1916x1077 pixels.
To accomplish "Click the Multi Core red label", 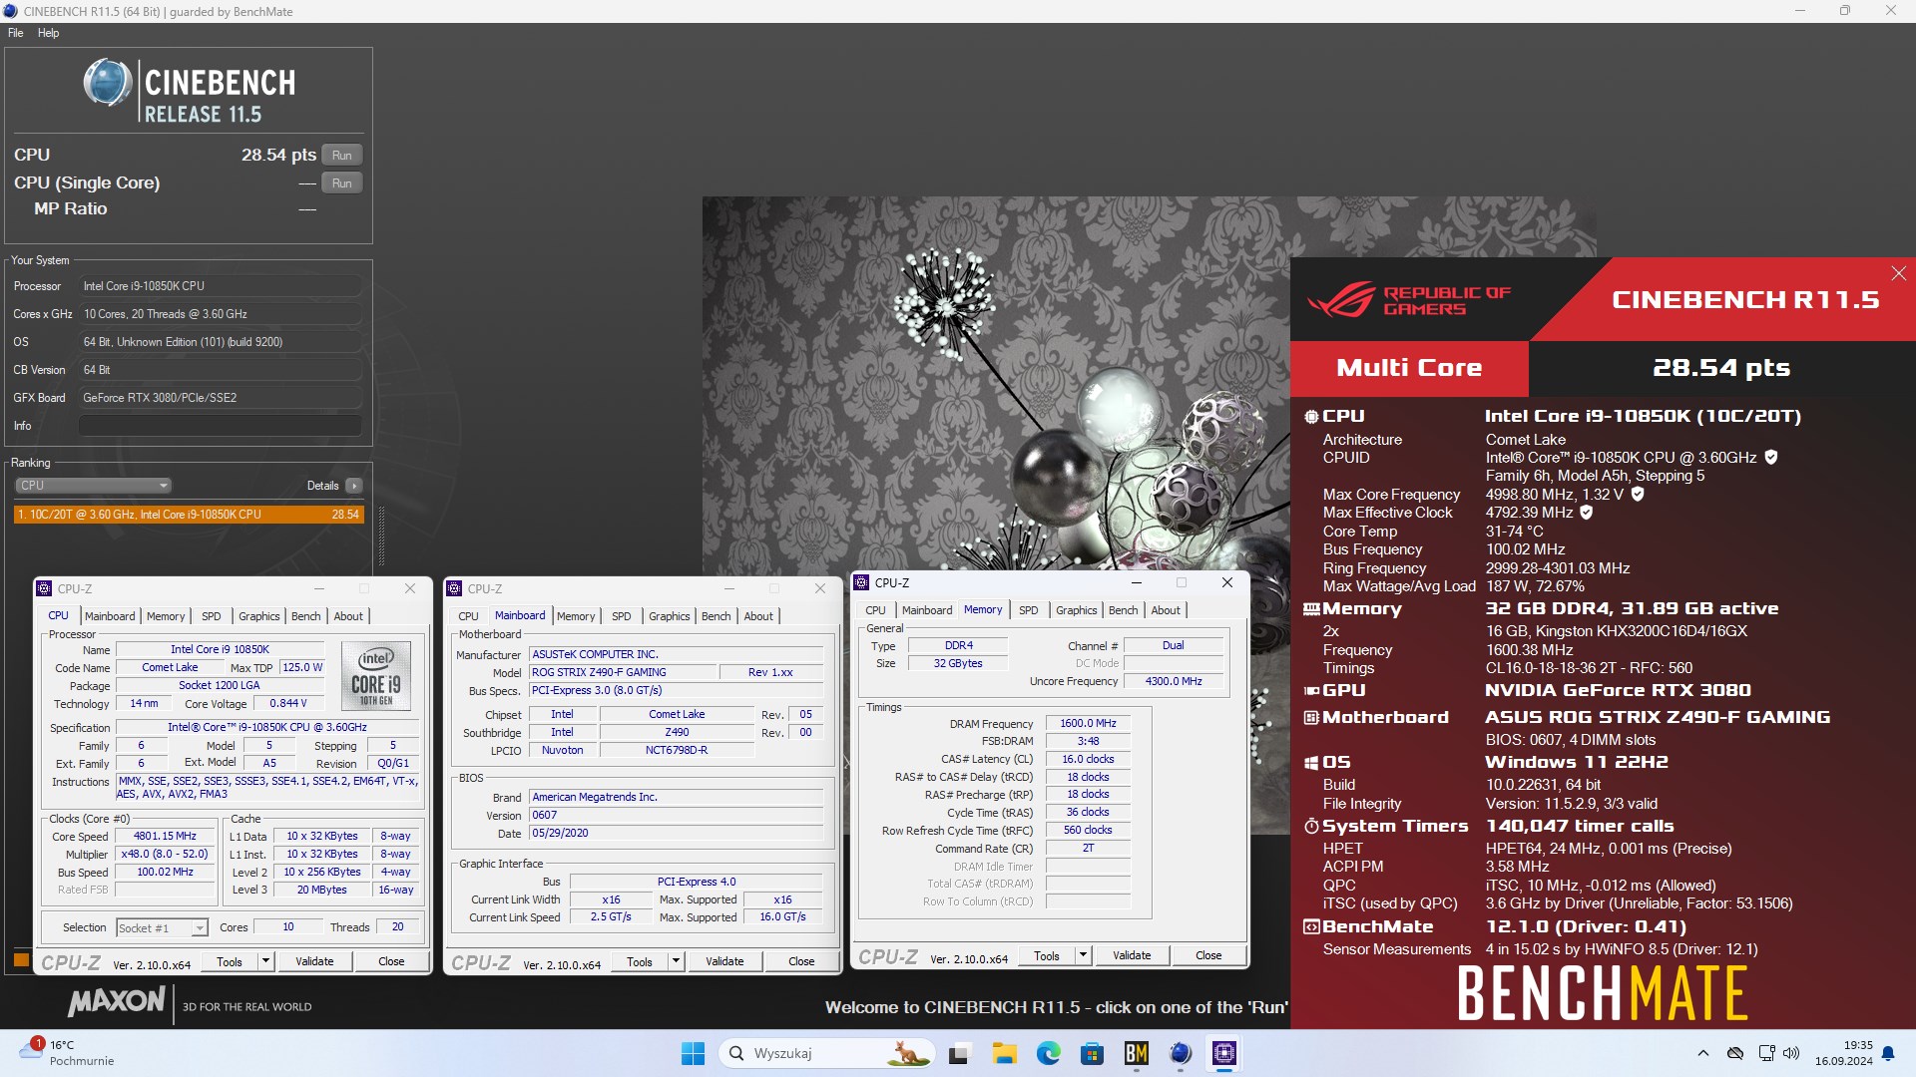I will tap(1409, 368).
